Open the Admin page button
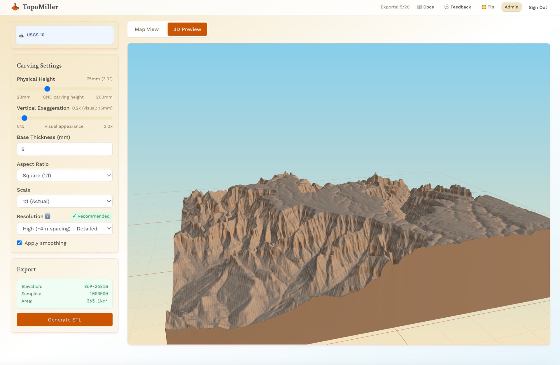Viewport: 560px width, 365px height. [511, 7]
